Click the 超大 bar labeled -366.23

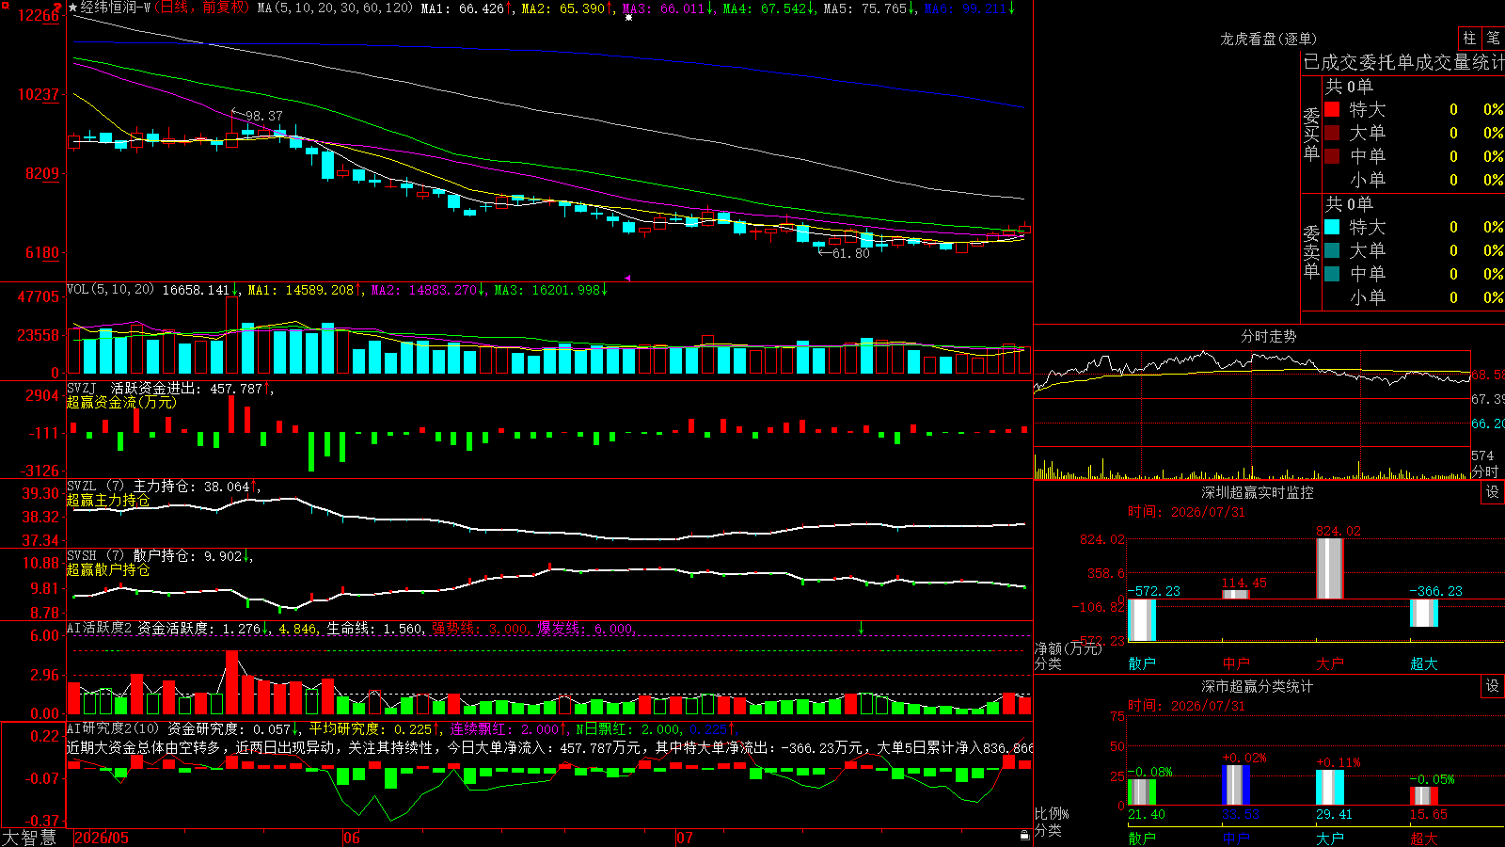coord(1424,613)
